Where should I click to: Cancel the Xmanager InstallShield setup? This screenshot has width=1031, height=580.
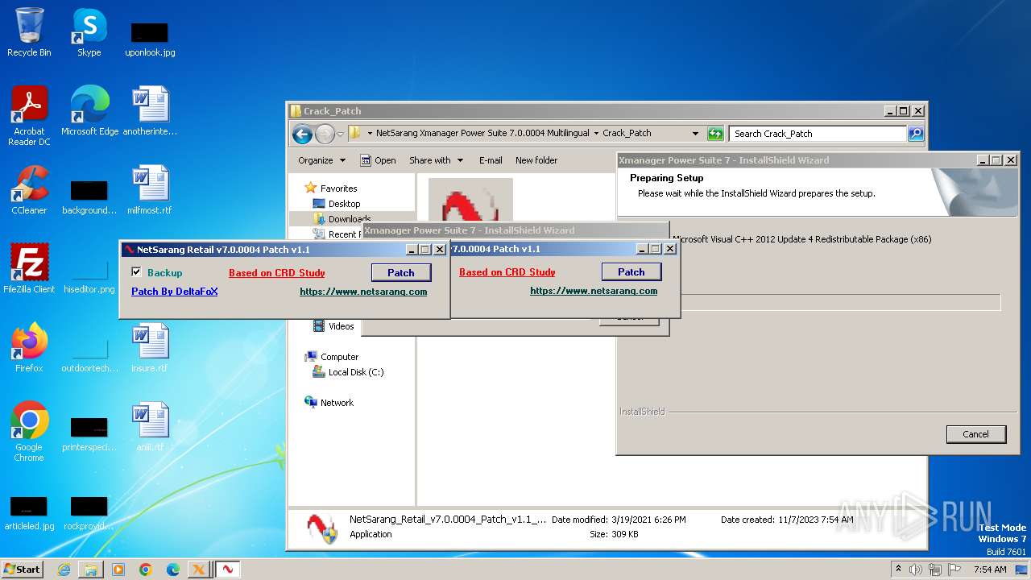(x=976, y=434)
